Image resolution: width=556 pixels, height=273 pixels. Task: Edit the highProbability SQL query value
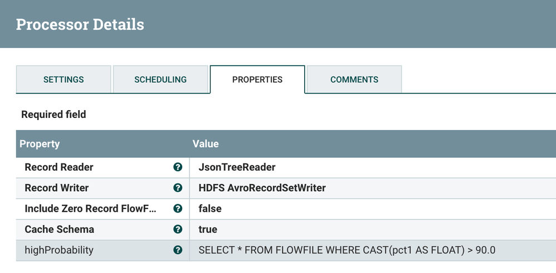click(347, 250)
